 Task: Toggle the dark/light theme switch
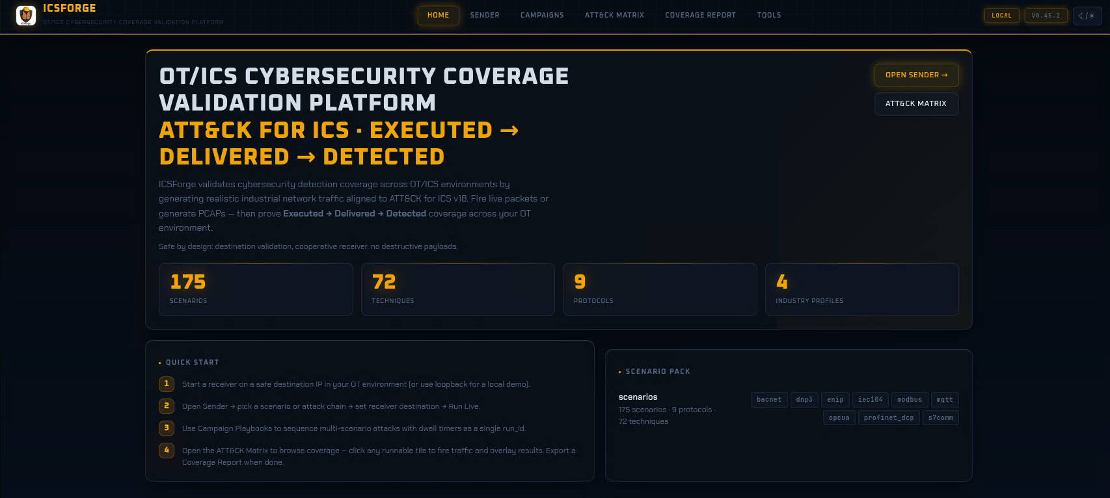(1087, 16)
